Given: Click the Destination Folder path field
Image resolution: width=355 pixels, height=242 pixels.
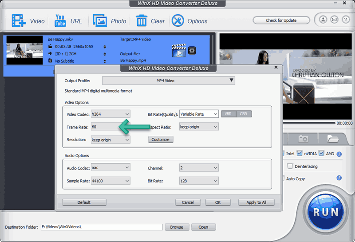Looking at the screenshot, I should pos(102,227).
